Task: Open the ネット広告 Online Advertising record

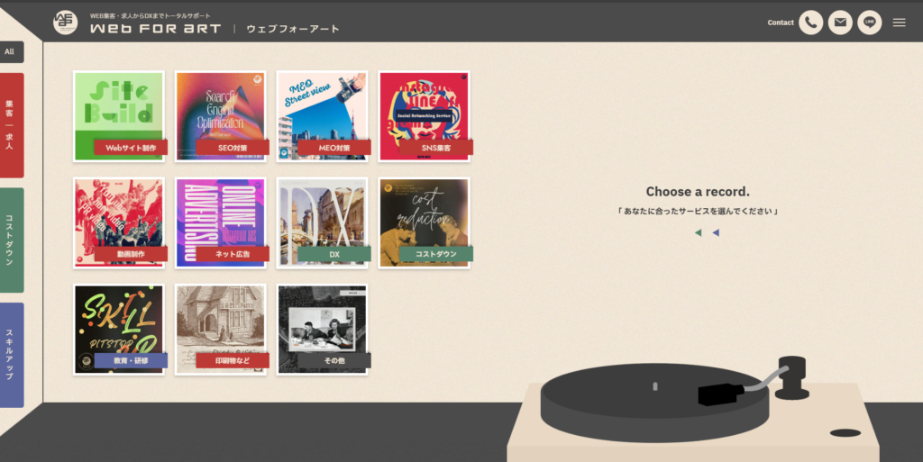Action: (x=220, y=222)
